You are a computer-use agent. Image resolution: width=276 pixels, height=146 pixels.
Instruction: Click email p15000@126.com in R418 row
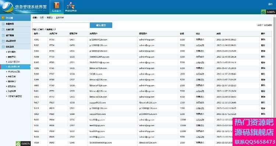(x=98, y=108)
